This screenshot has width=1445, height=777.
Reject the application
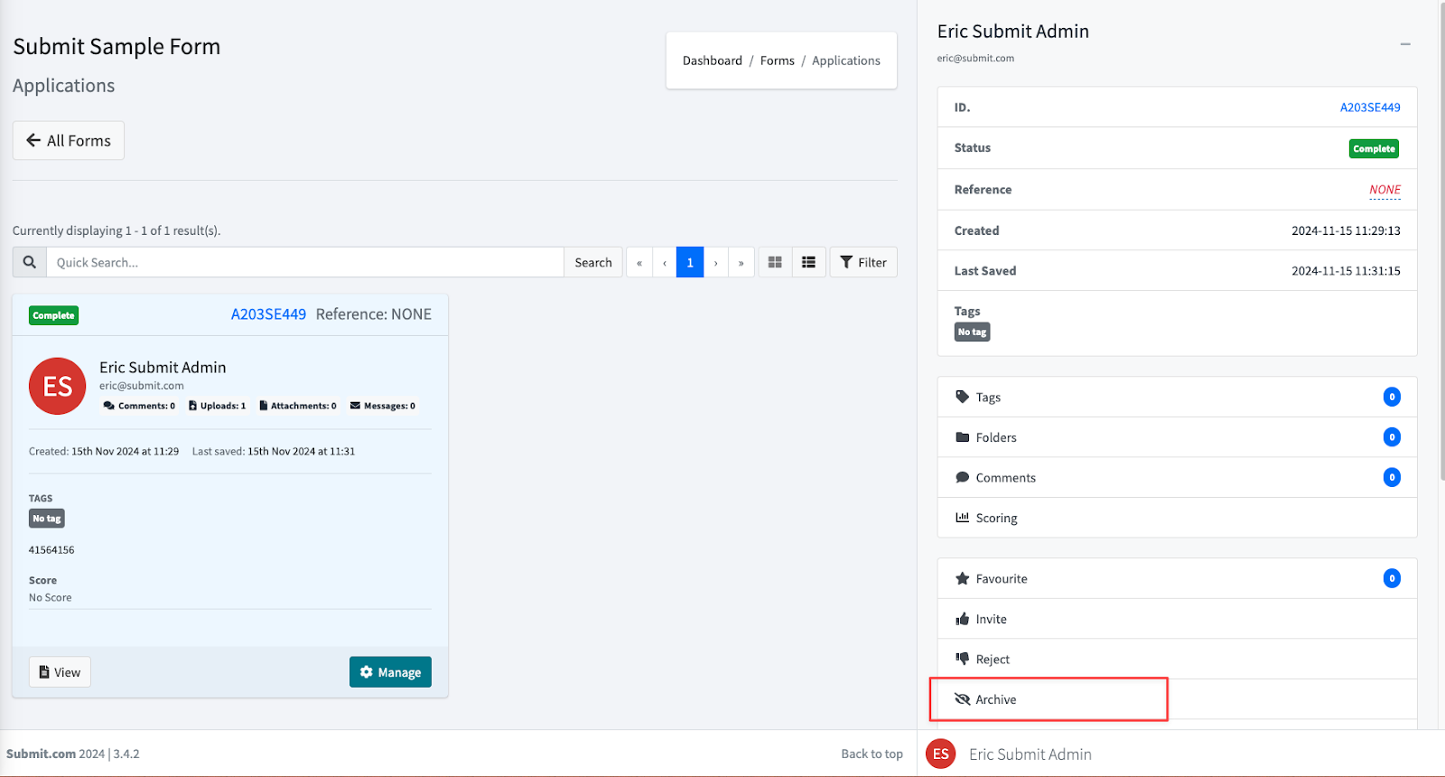(993, 660)
